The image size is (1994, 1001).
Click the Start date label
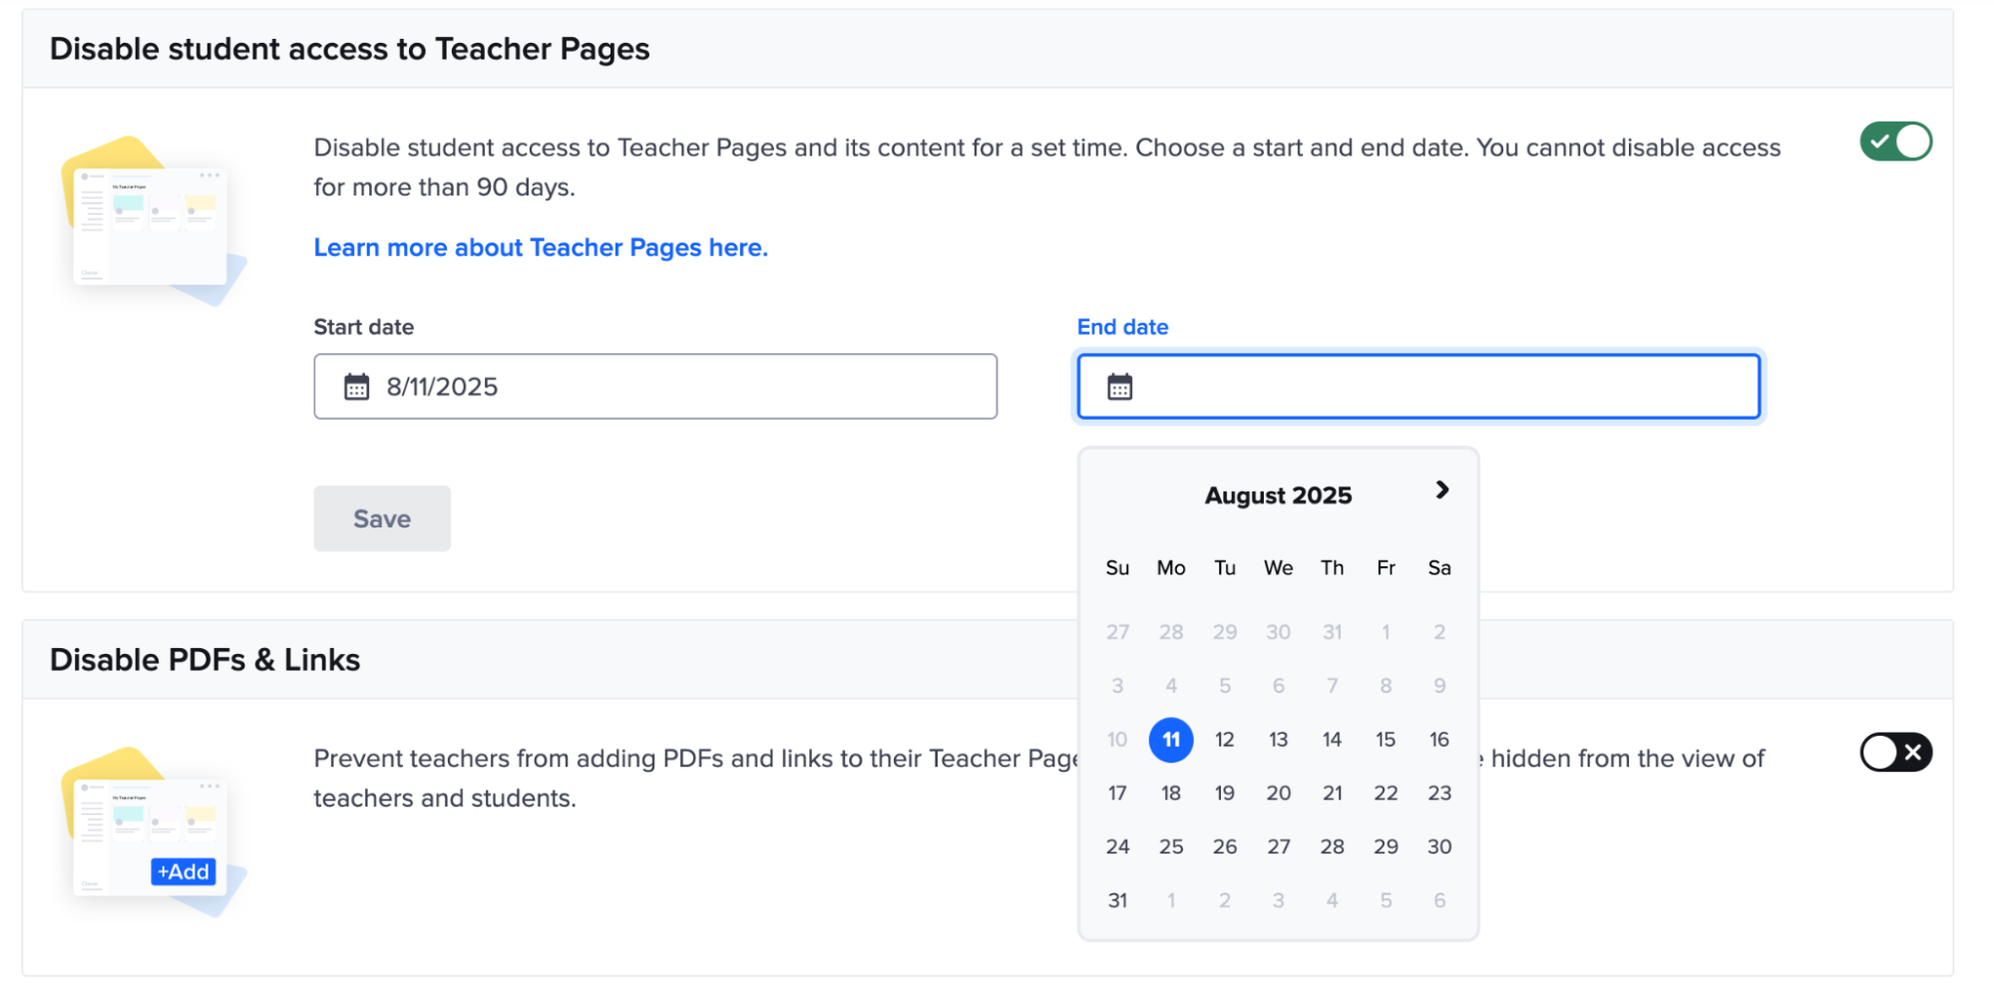pos(363,327)
